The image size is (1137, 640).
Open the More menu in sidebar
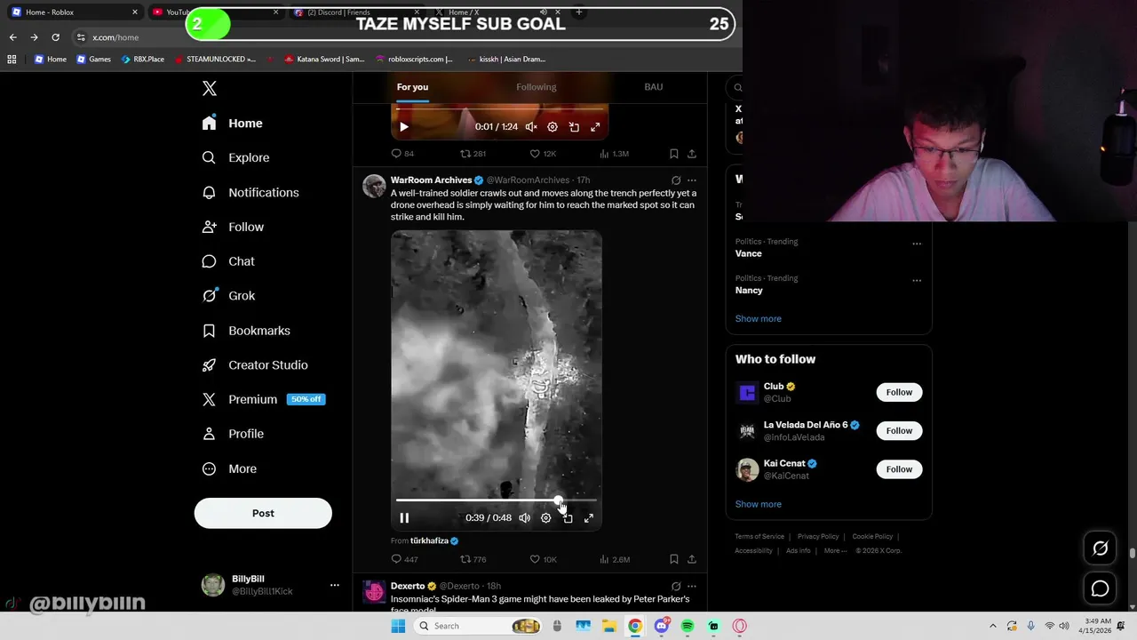(229, 468)
